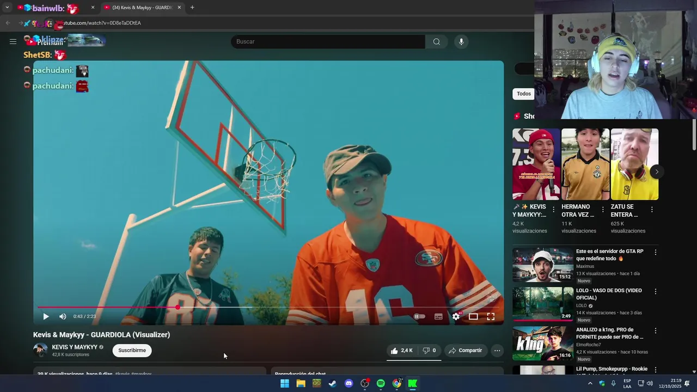697x392 pixels.
Task: Open the browser tab search dropdown
Action: click(7, 8)
